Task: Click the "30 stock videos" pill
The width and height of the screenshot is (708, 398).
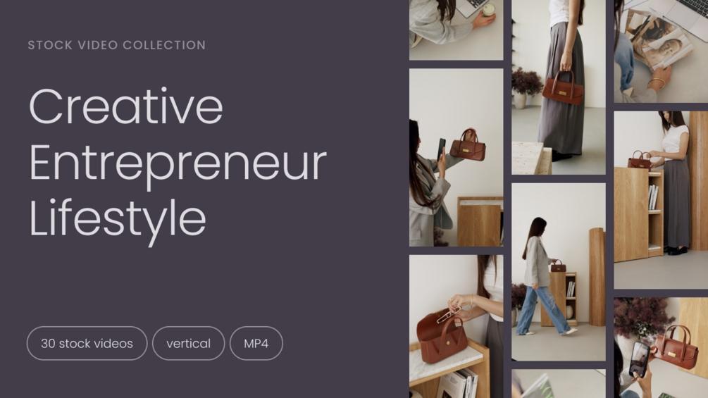Action: [x=87, y=343]
